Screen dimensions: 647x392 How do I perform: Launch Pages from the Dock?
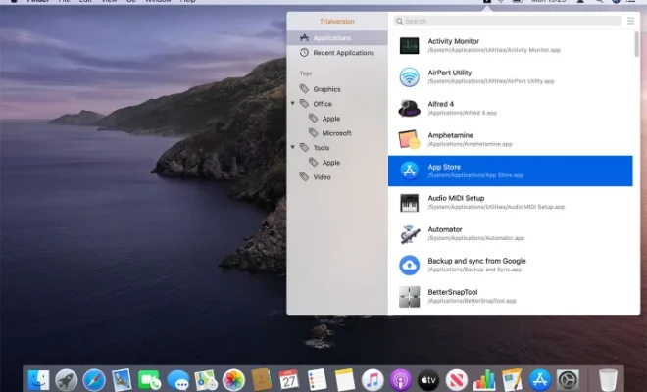tap(512, 380)
